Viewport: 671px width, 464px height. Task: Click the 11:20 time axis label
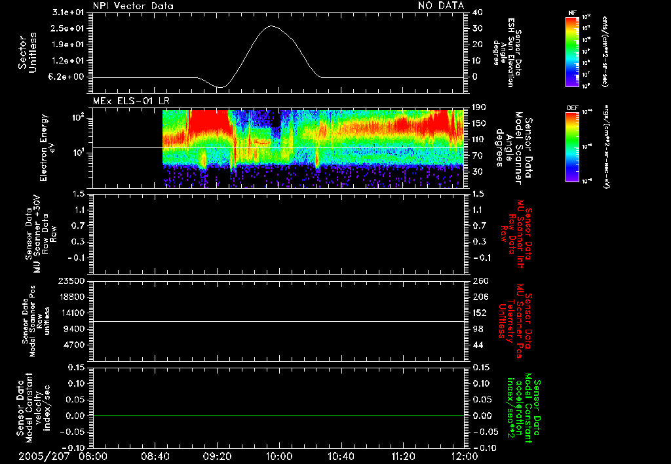point(403,457)
